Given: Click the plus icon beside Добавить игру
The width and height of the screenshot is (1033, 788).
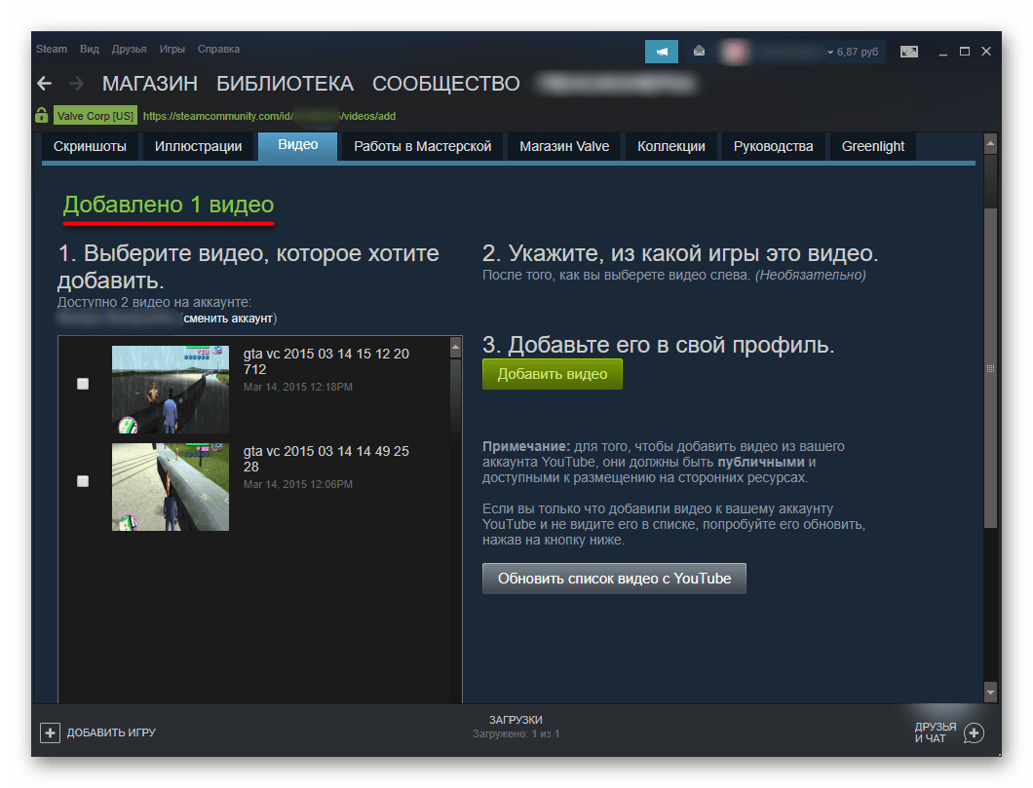Looking at the screenshot, I should click(x=50, y=732).
